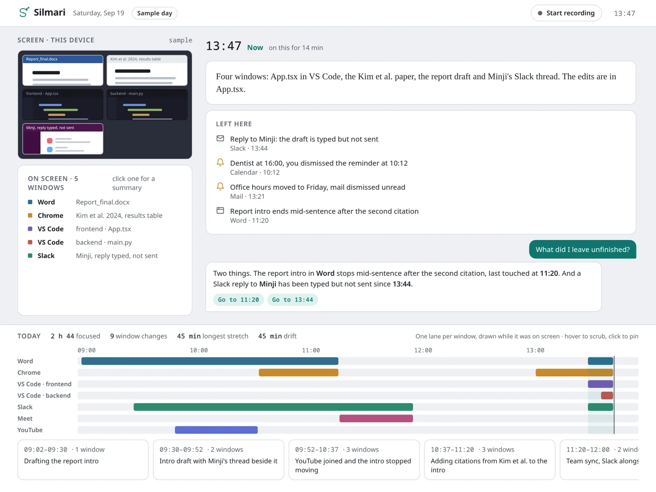Open Kim et al. 2024 results table thumbnail
656x492 pixels.
click(x=147, y=70)
